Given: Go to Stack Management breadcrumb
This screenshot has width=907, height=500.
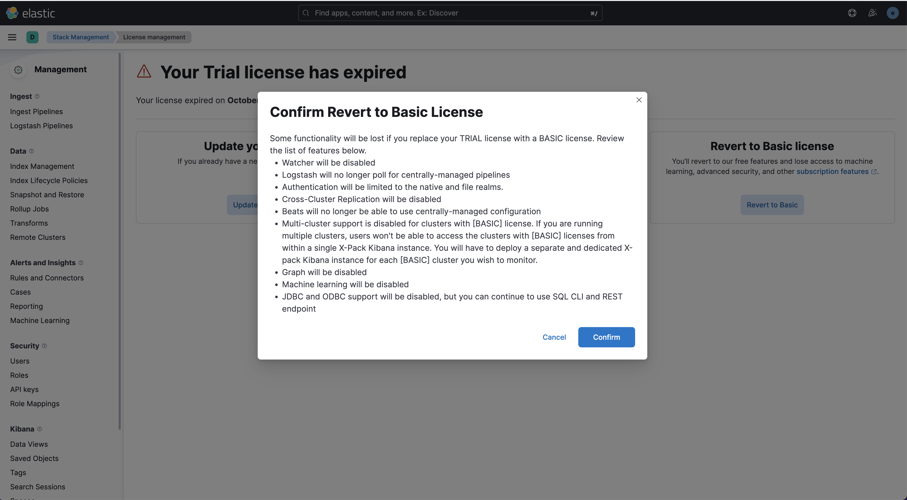Looking at the screenshot, I should point(81,37).
